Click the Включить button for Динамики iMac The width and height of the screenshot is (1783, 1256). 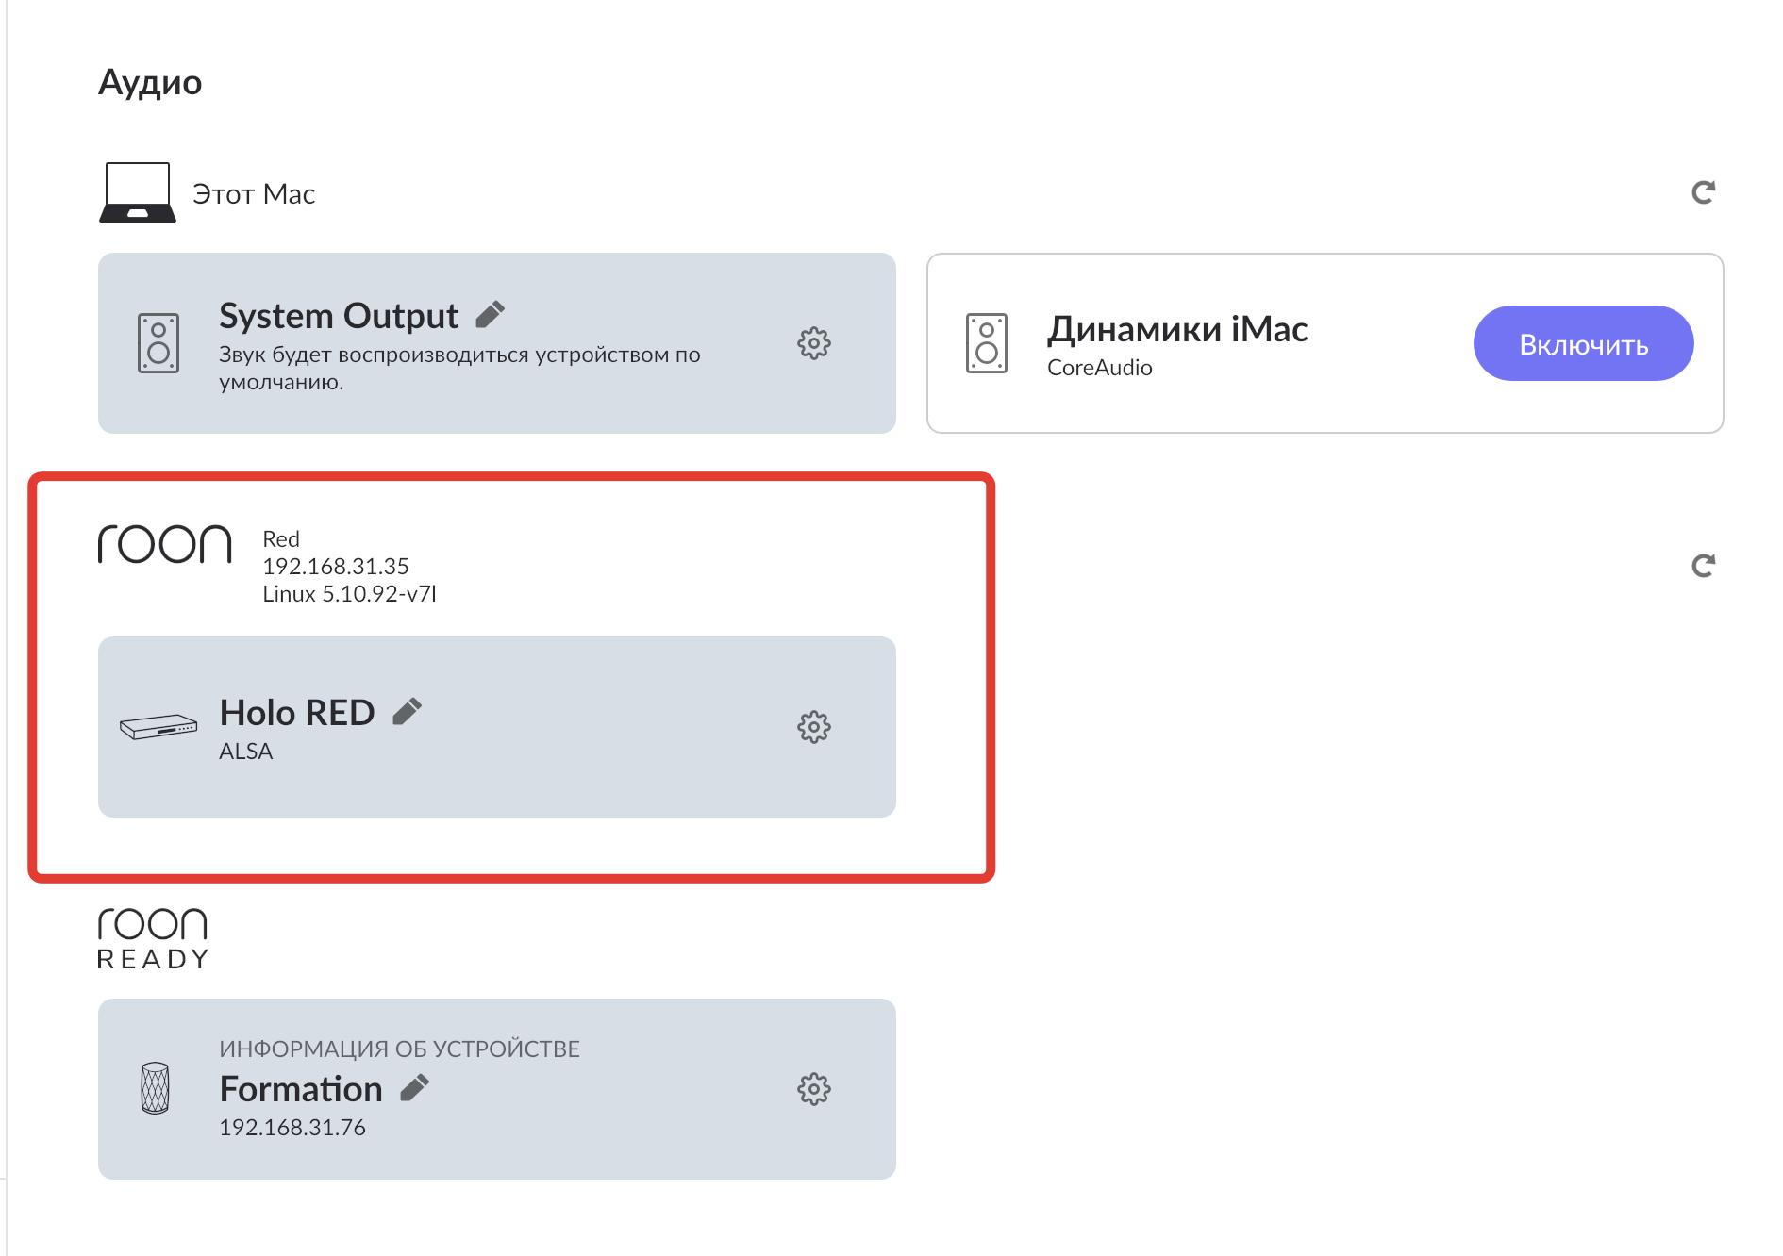(1583, 343)
